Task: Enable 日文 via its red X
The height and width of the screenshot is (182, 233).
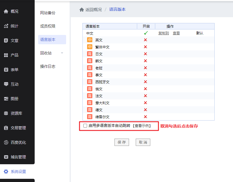Action: tap(145, 54)
